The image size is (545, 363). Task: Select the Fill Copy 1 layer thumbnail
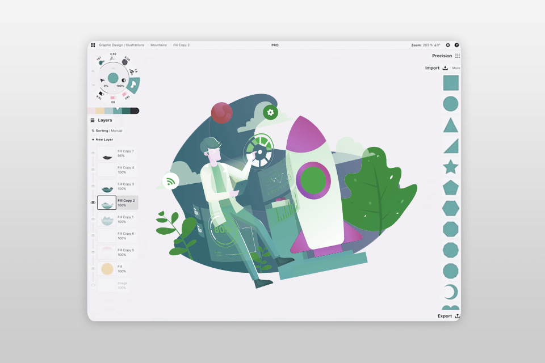click(106, 221)
